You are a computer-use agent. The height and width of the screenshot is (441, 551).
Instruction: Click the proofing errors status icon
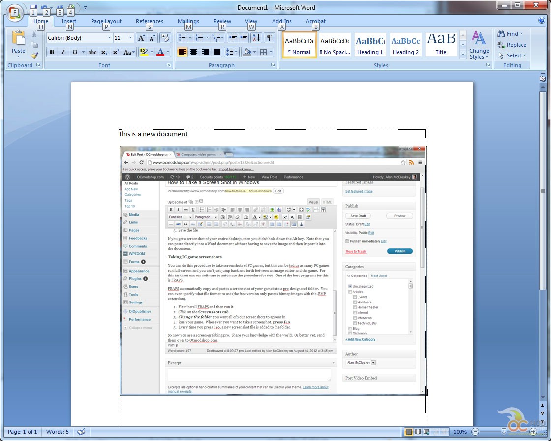point(82,432)
